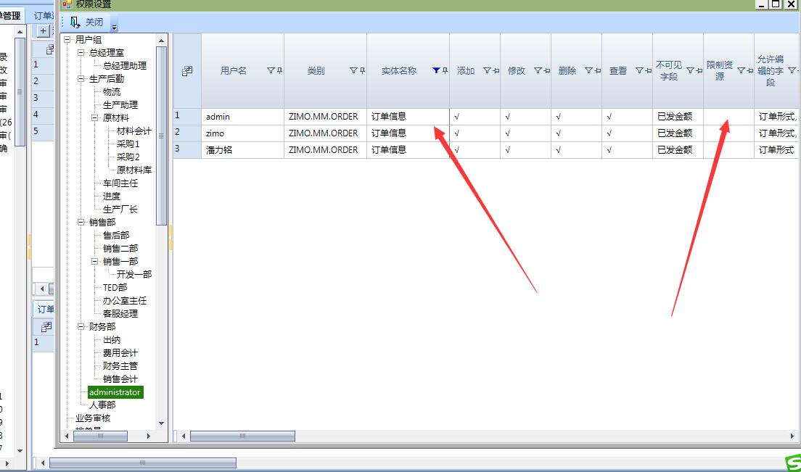Viewport: 801px width, 472px height.
Task: Switch to the 订单管理 tab
Action: tap(10, 15)
